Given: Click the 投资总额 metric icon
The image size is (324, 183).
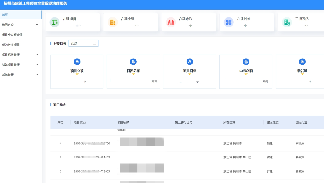Looking at the screenshot, I should coord(133,62).
